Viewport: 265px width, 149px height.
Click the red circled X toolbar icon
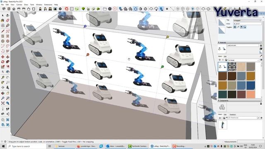[115, 9]
